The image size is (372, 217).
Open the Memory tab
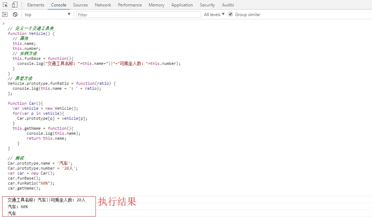[x=156, y=5]
